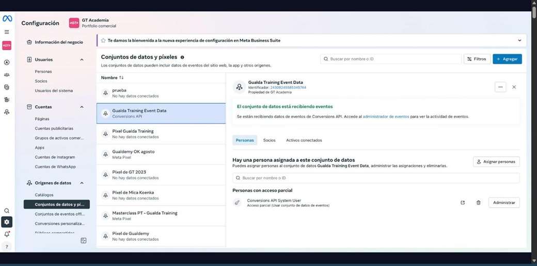Viewport: 537px width, 266px height.
Task: Switch to the Activos conectados tab
Action: tap(304, 140)
